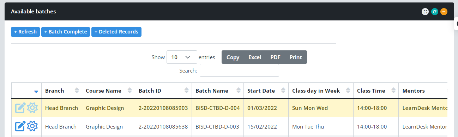This screenshot has height=137, width=458.
Task: Focus the Search input field
Action: point(239,70)
